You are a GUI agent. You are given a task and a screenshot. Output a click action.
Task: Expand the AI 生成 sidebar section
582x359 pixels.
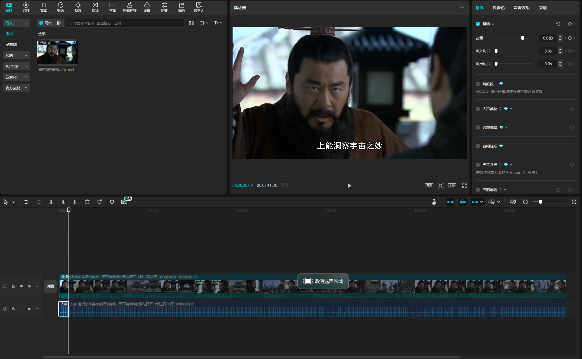click(16, 66)
